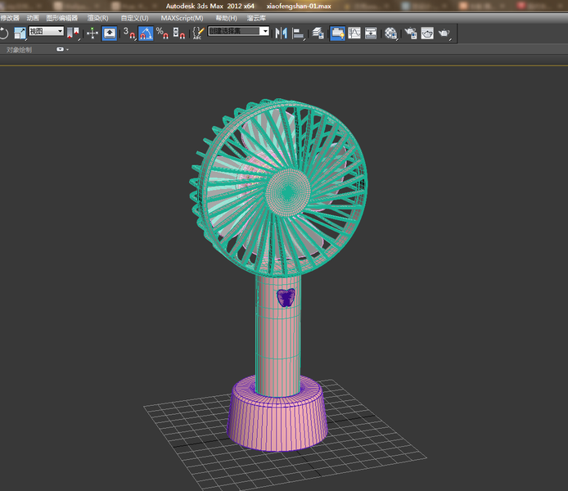
Task: Click the ribbon minimize toggle button
Action: click(60, 49)
